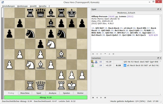Click the 1/2-1/2 result text
The image size is (163, 104).
(153, 35)
